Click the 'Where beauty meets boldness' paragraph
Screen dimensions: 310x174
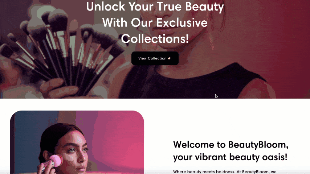(x=225, y=171)
